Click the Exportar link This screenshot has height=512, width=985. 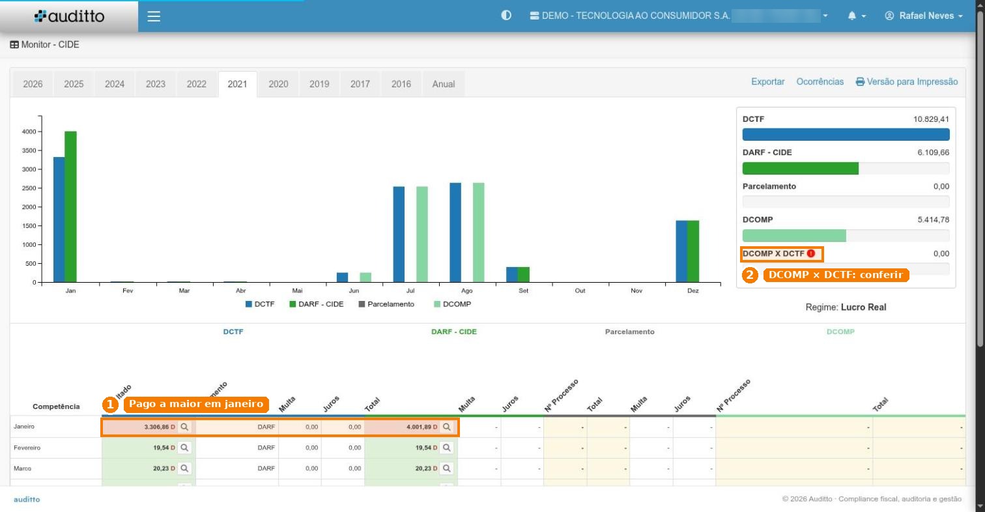(x=768, y=82)
